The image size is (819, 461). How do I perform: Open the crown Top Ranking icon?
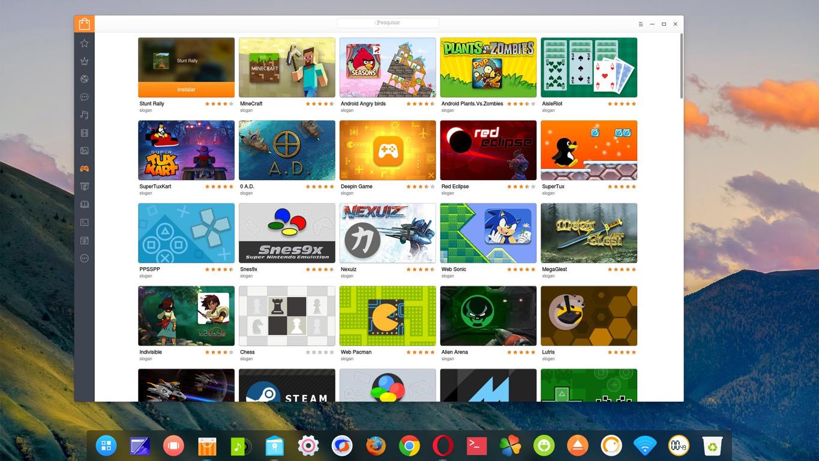(85, 61)
